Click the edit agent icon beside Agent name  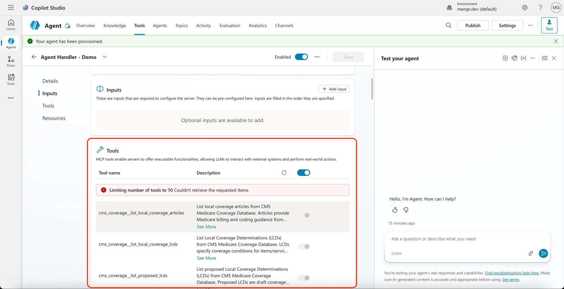coord(68,26)
